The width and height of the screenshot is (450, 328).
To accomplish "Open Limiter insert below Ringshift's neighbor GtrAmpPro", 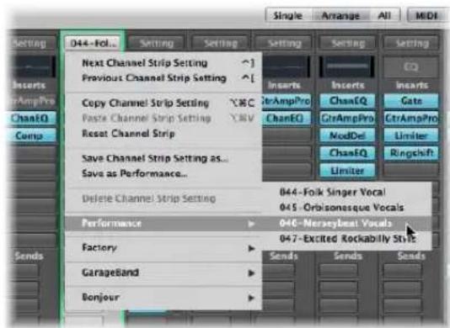I will (411, 135).
